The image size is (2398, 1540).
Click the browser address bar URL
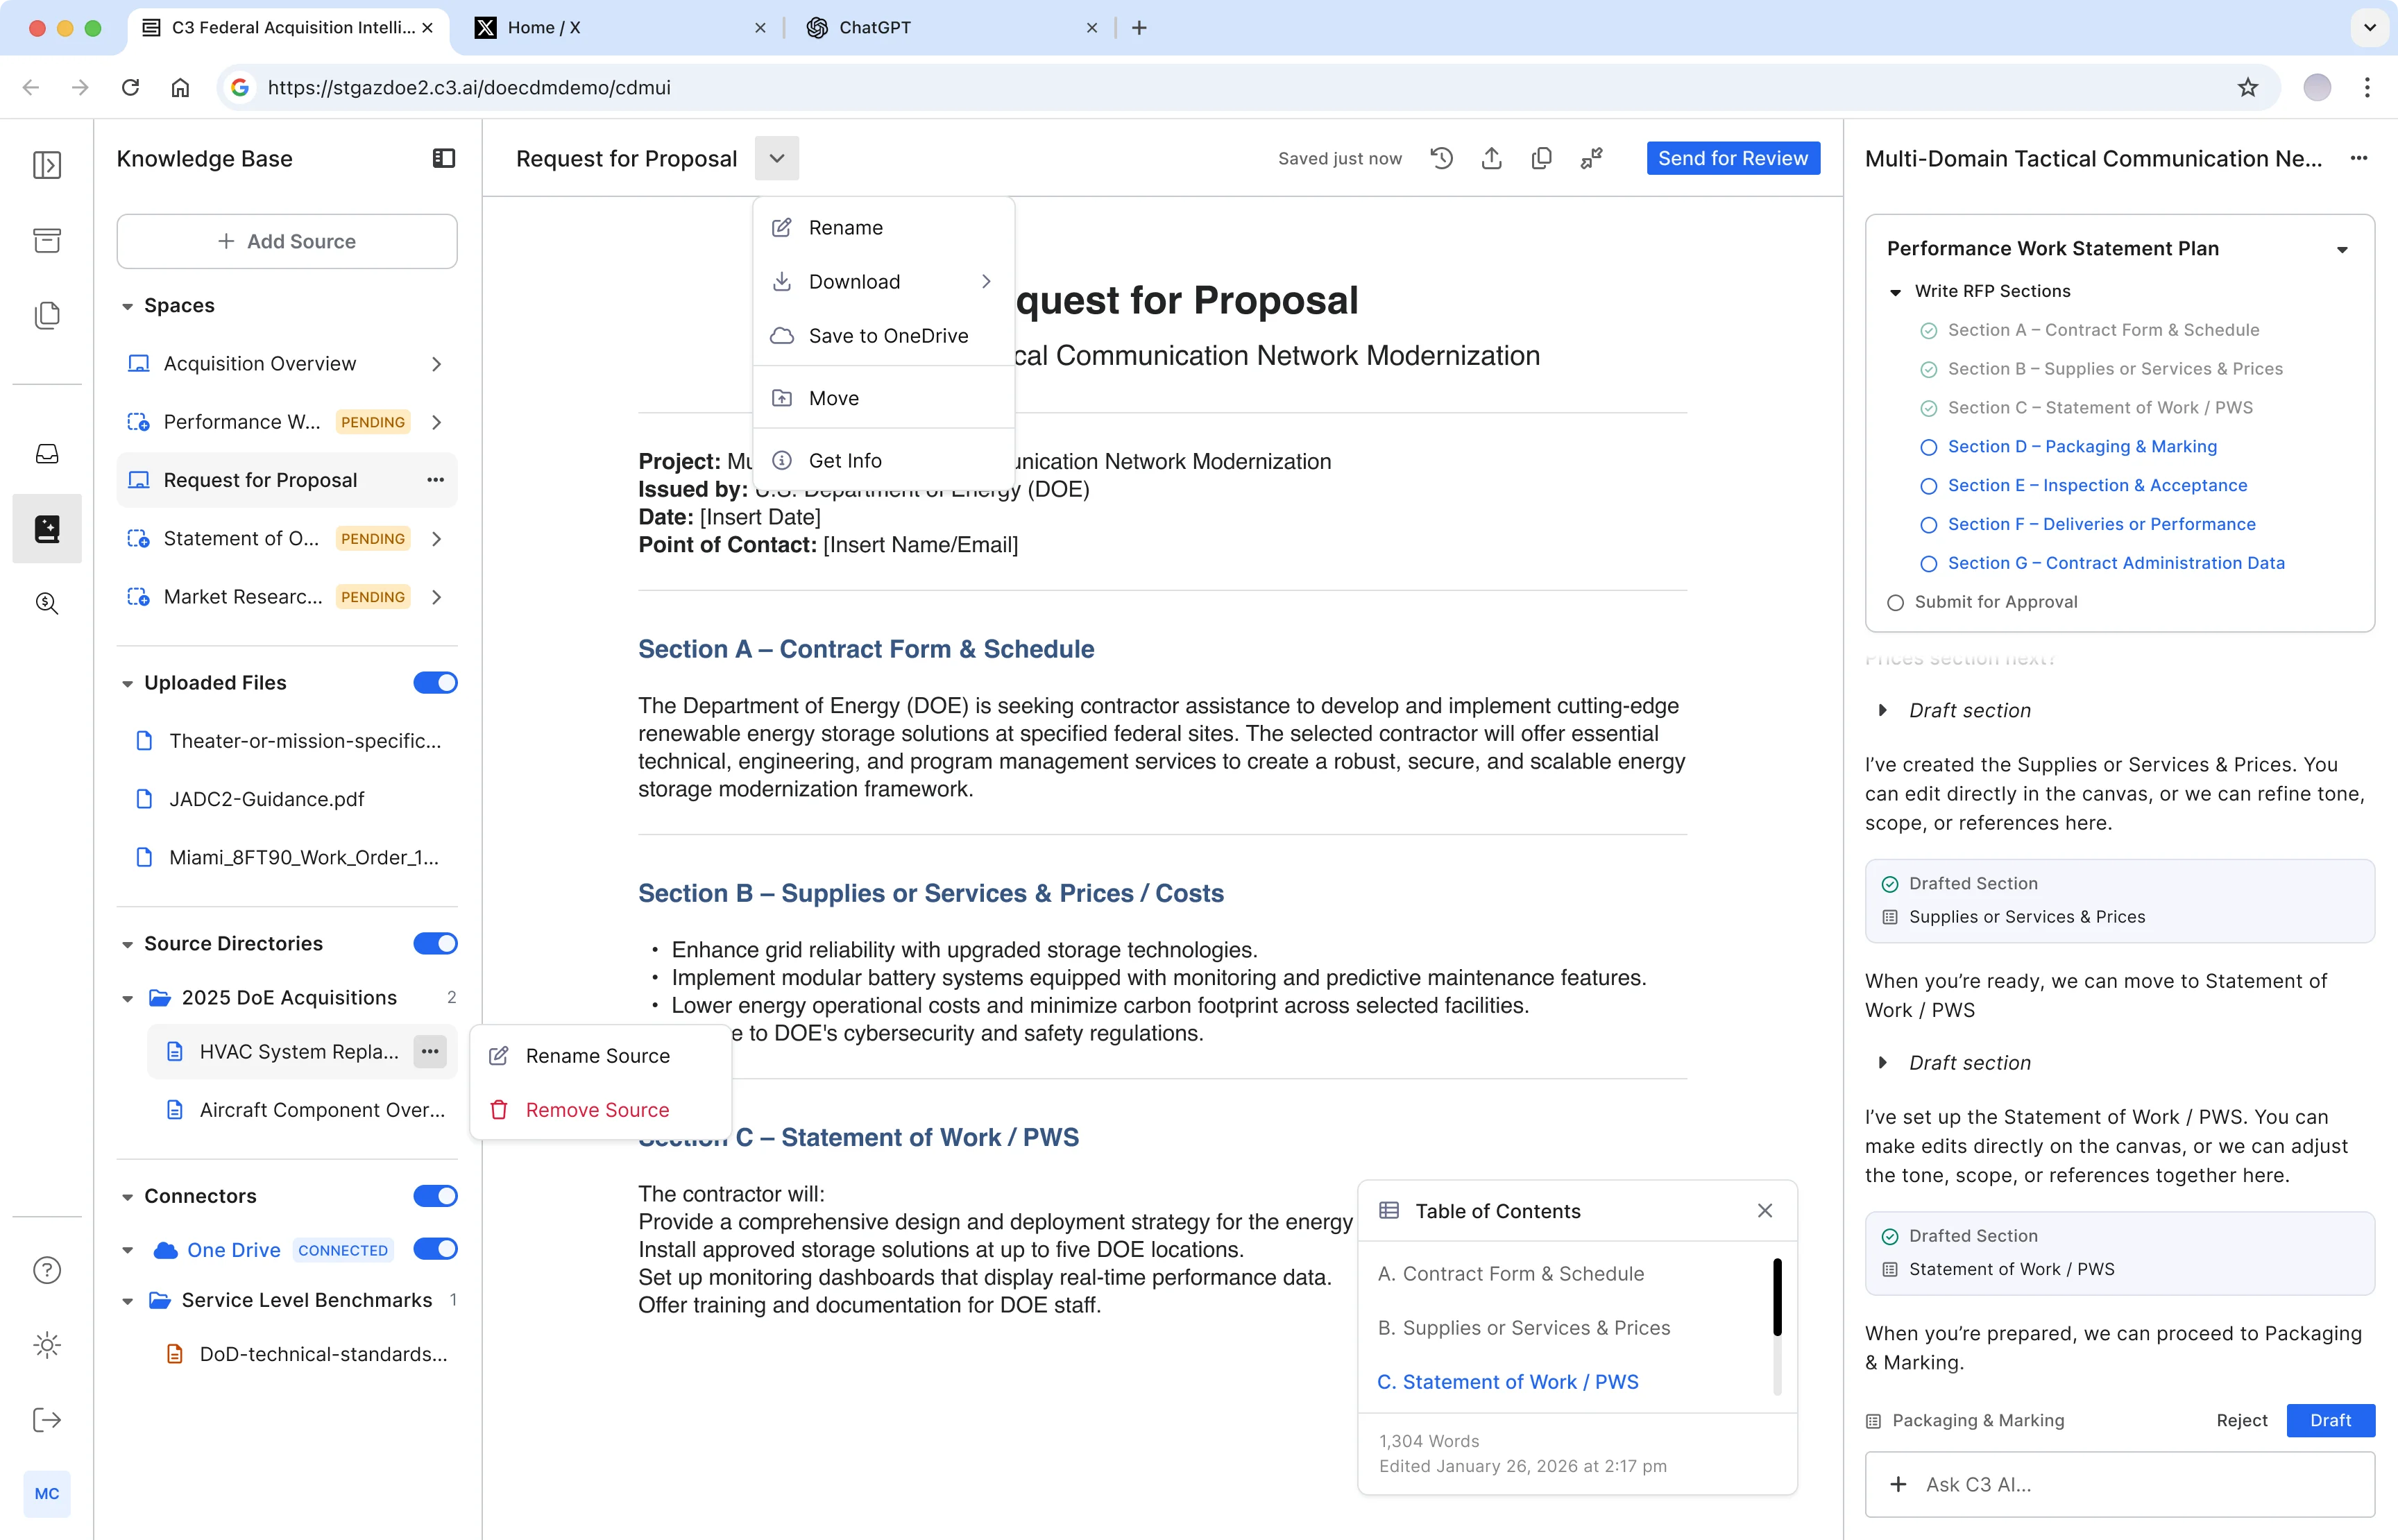pyautogui.click(x=469, y=87)
